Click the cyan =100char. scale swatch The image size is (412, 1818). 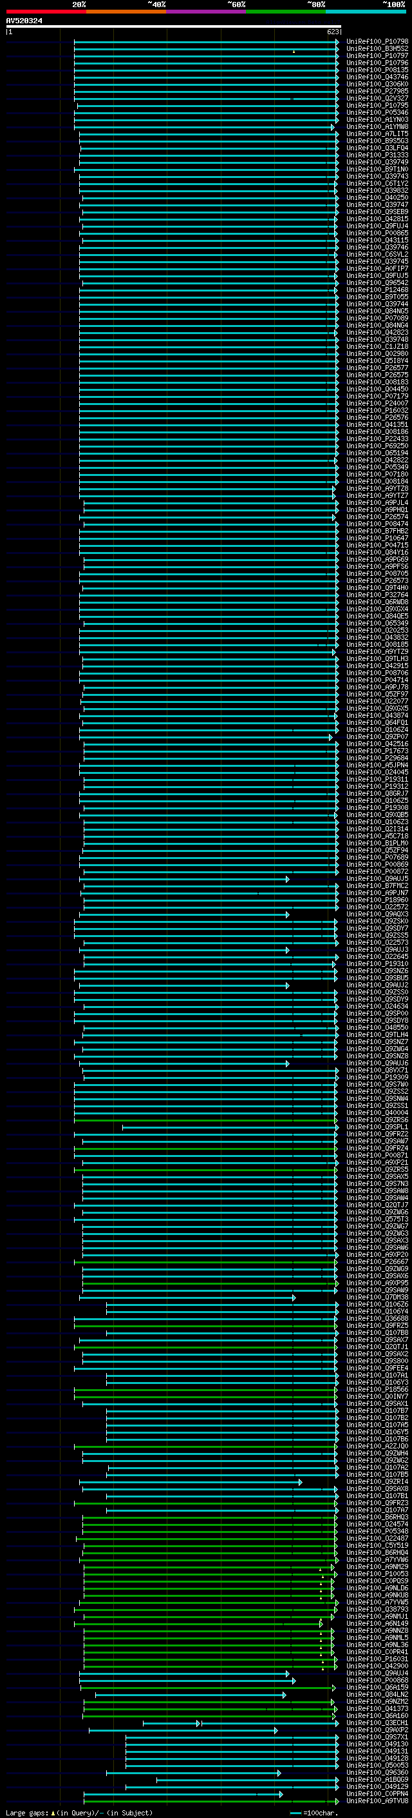point(295,1812)
